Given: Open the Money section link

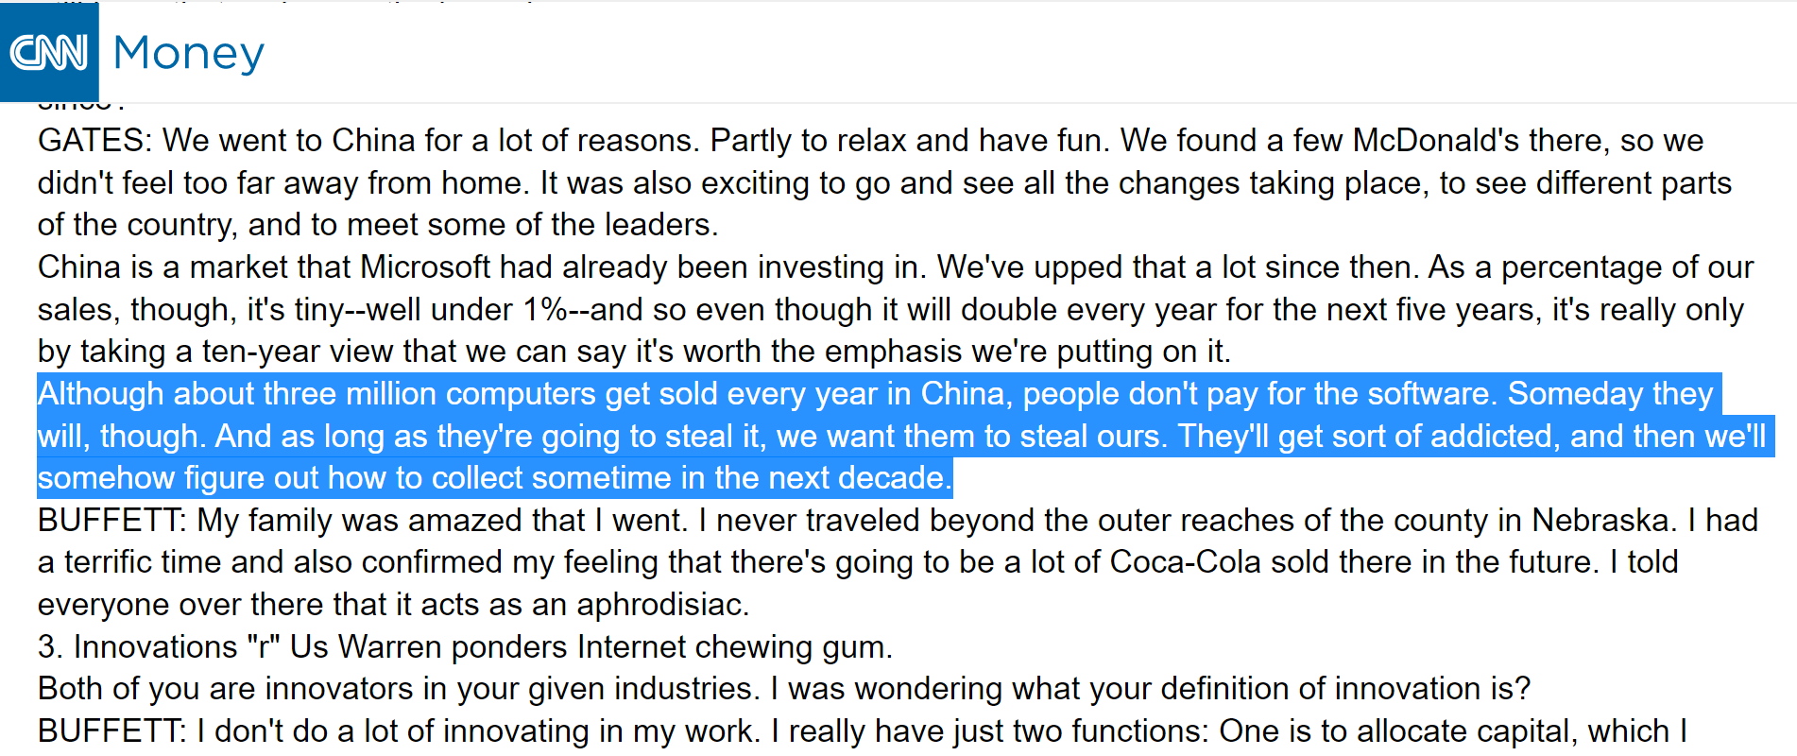Looking at the screenshot, I should point(188,53).
